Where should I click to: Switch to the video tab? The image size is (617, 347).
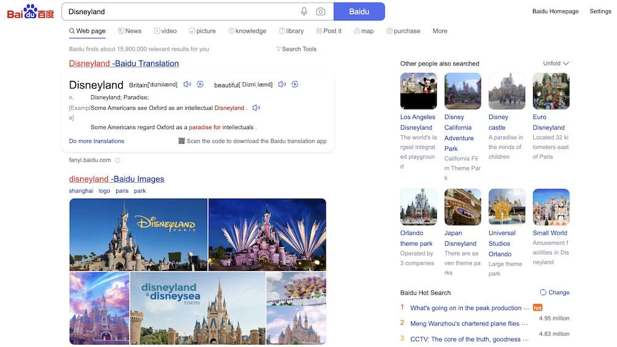[x=165, y=31]
